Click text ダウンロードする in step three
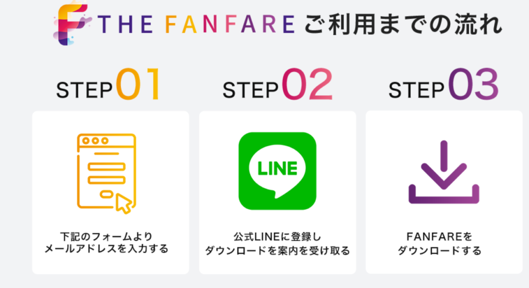The image size is (529, 288). pos(439,250)
